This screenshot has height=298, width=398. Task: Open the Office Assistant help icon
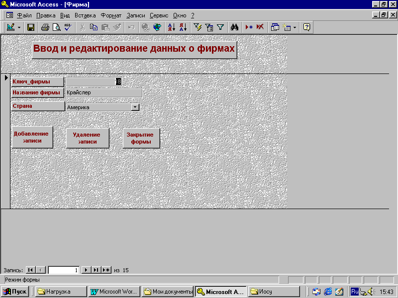(306, 27)
